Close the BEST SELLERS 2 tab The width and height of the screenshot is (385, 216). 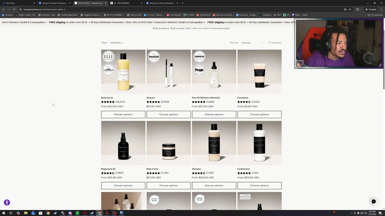(x=106, y=3)
